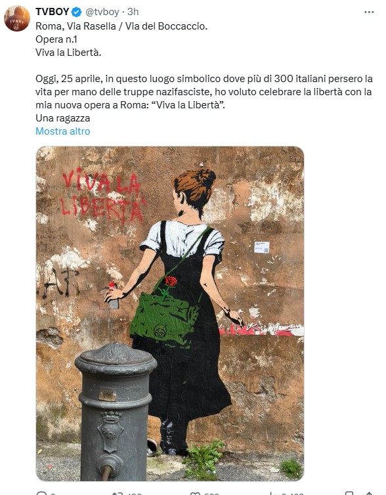386x495 pixels.
Task: Click the 'Opera n.1' text line
Action: click(56, 39)
